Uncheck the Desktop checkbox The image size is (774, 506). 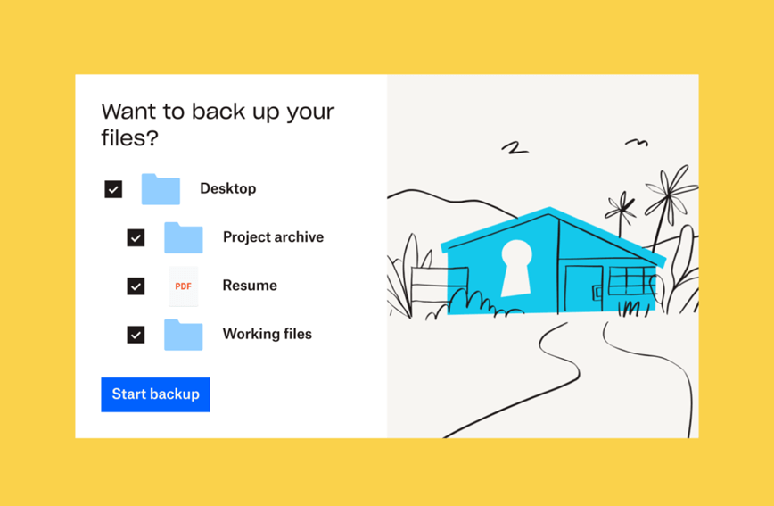(113, 189)
